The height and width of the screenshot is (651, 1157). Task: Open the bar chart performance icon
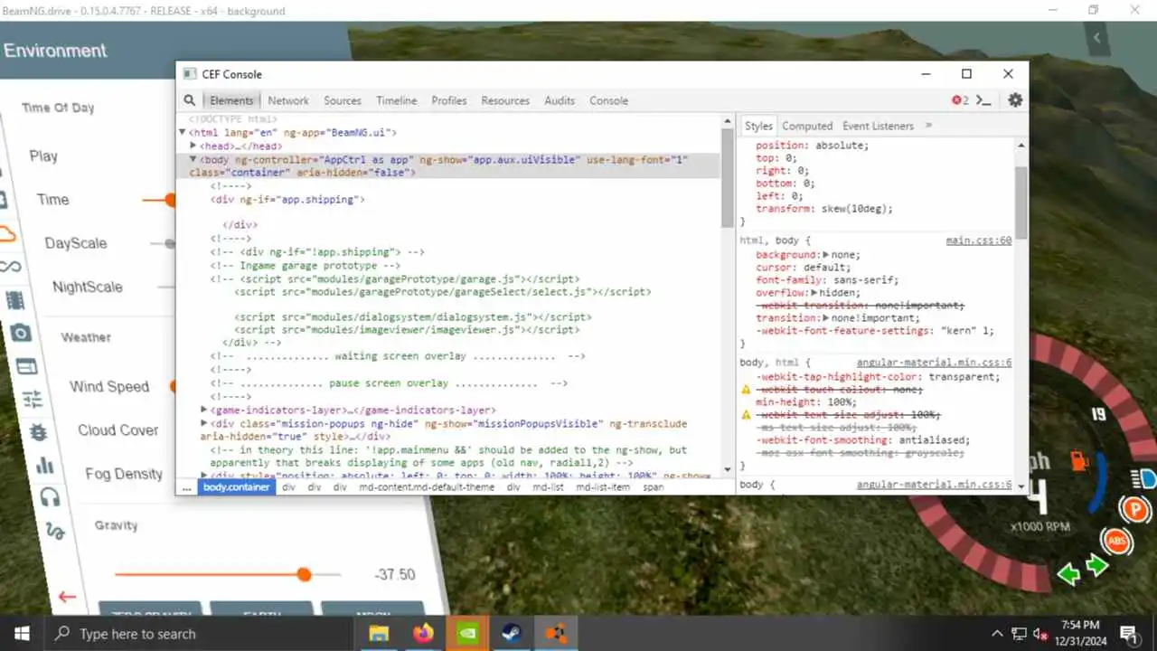coord(44,465)
